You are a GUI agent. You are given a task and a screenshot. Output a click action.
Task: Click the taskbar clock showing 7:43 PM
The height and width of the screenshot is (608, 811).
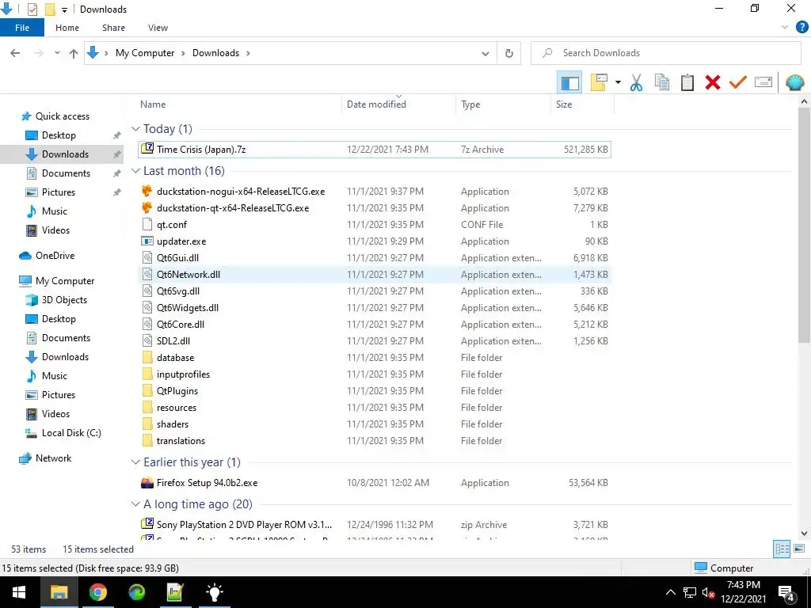click(743, 592)
